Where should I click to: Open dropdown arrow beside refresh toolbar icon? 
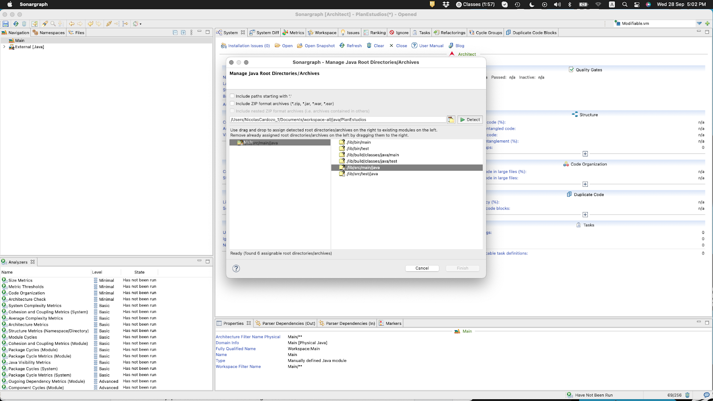click(x=140, y=24)
